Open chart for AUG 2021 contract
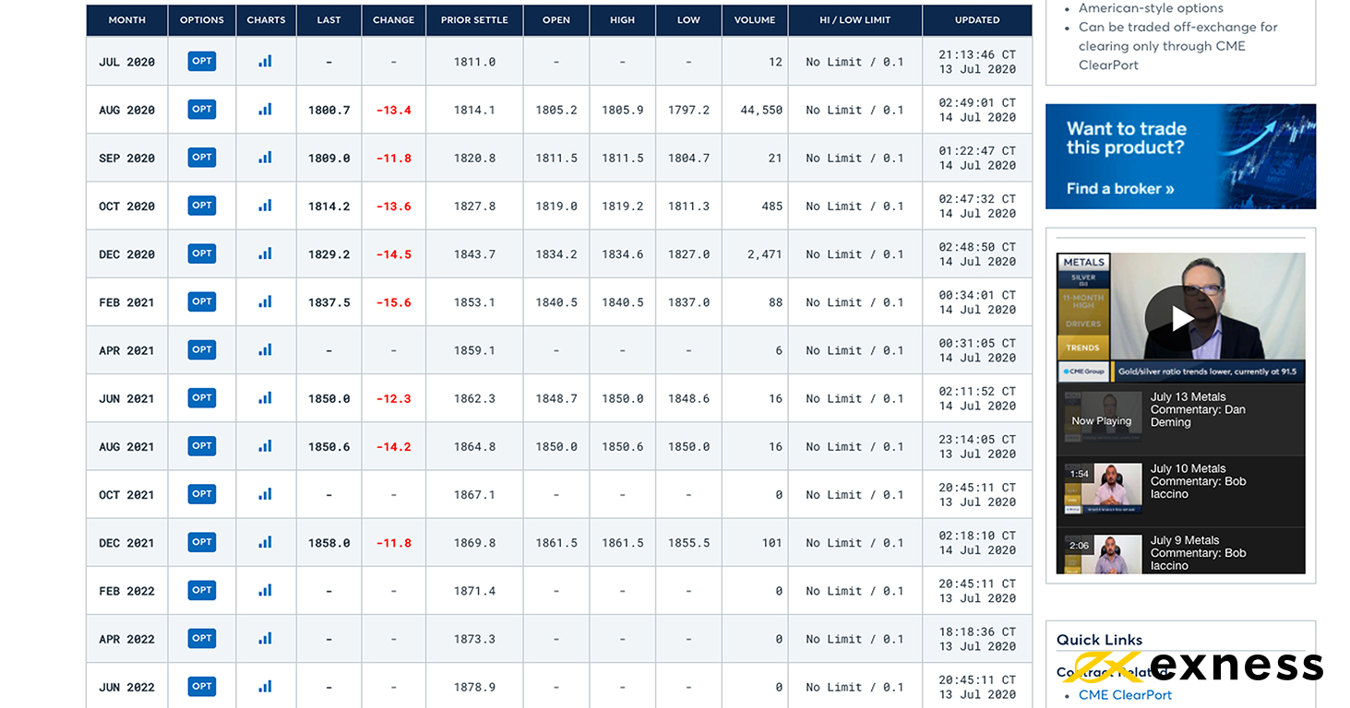 point(266,445)
